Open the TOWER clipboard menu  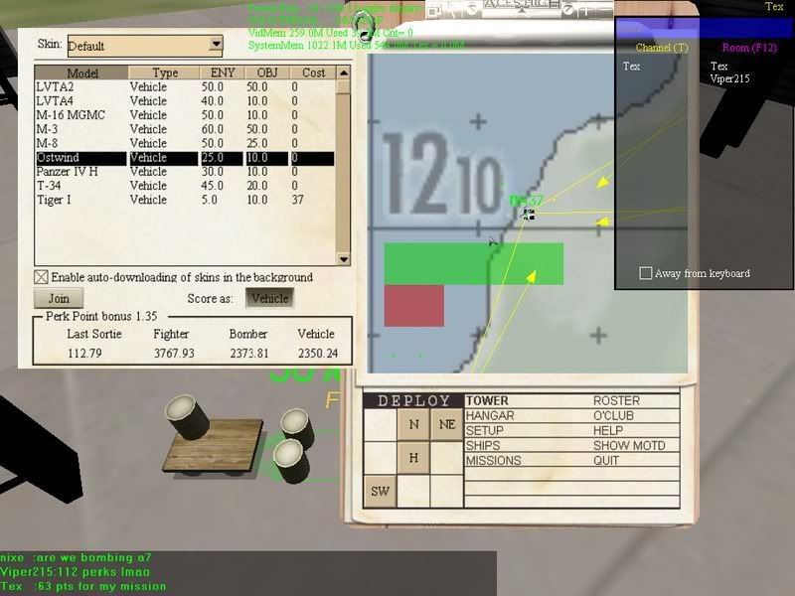point(487,401)
